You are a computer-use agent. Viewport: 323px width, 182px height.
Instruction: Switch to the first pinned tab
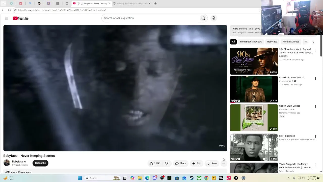(11, 4)
